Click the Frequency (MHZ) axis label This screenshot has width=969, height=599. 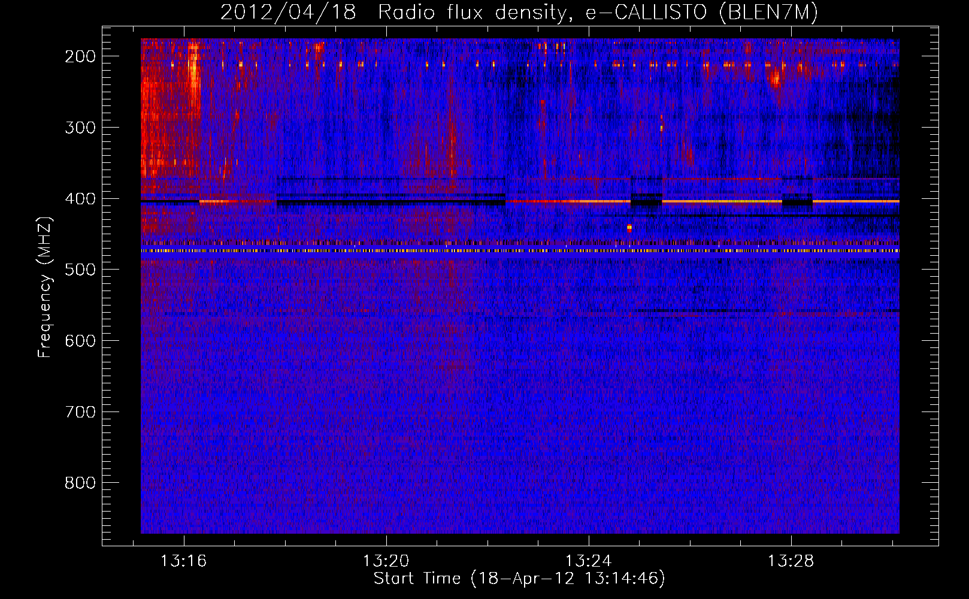[45, 287]
